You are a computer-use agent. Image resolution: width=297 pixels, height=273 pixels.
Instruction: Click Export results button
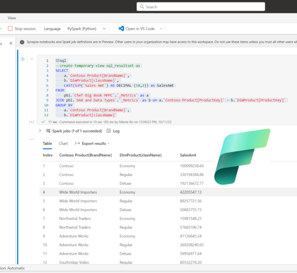click(94, 143)
